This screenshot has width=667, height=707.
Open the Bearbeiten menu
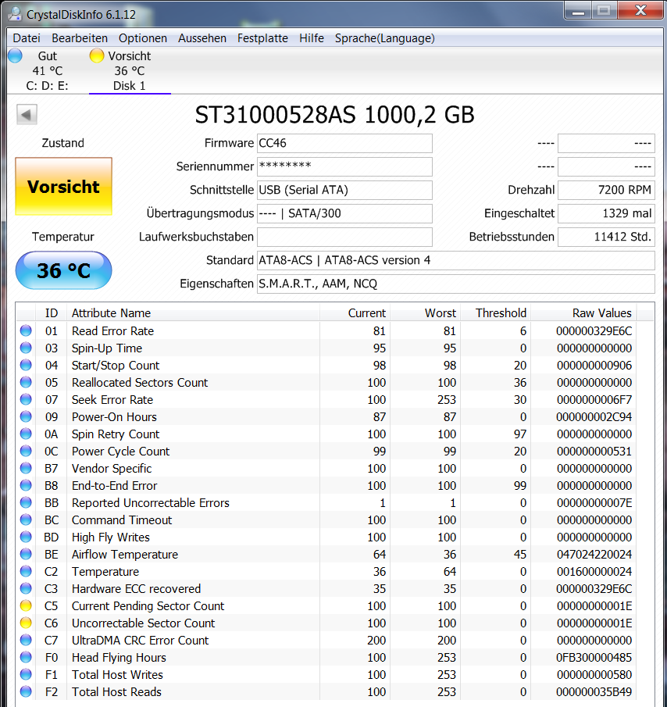[x=80, y=38]
